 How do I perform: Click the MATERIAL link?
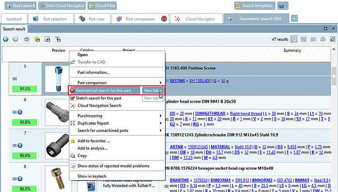[x=220, y=147]
